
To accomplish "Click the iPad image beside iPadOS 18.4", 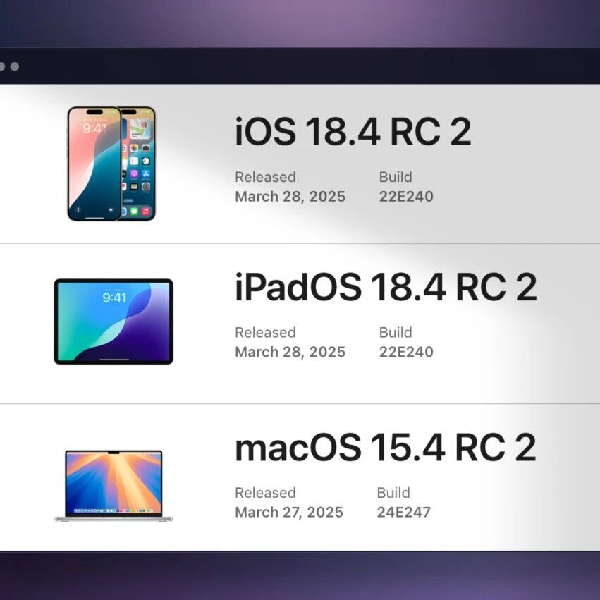I will pos(114,322).
